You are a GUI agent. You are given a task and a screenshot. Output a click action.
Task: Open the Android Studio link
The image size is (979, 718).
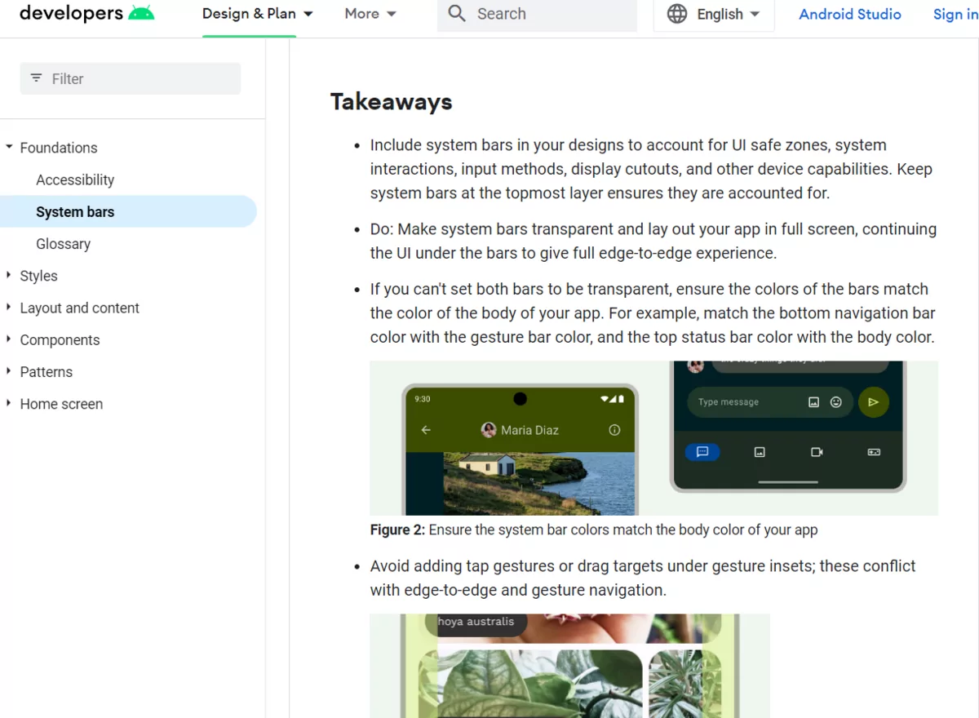click(x=849, y=14)
